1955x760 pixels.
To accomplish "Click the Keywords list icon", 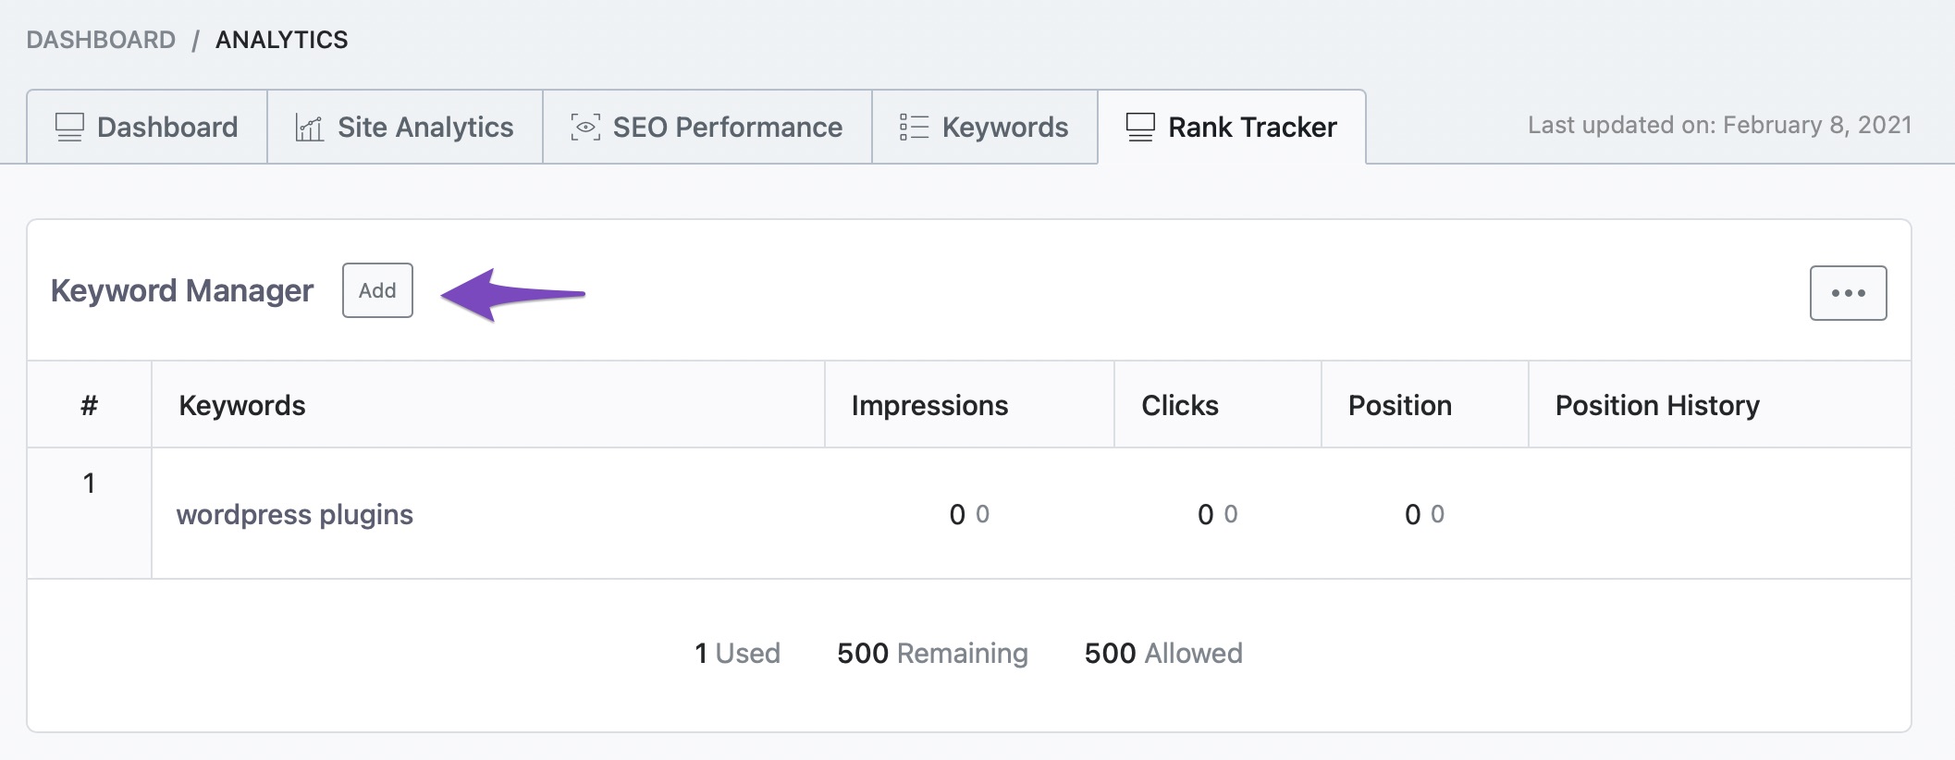I will click(x=914, y=127).
